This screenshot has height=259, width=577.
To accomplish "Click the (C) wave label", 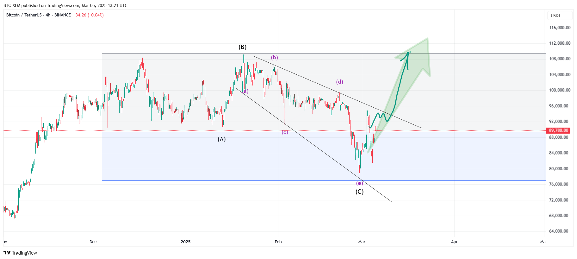I will pos(359,192).
